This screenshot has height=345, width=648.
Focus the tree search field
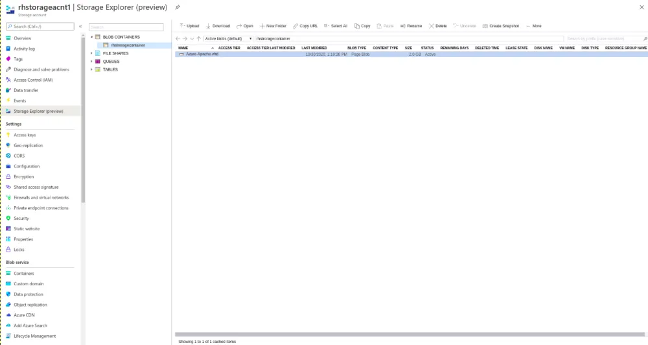126,27
